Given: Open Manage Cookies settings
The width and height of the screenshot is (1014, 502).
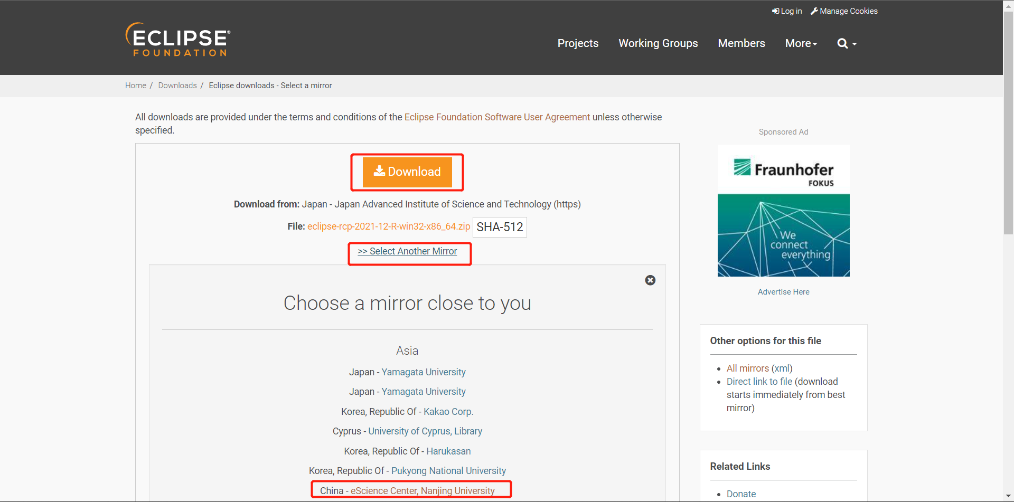Looking at the screenshot, I should [844, 11].
